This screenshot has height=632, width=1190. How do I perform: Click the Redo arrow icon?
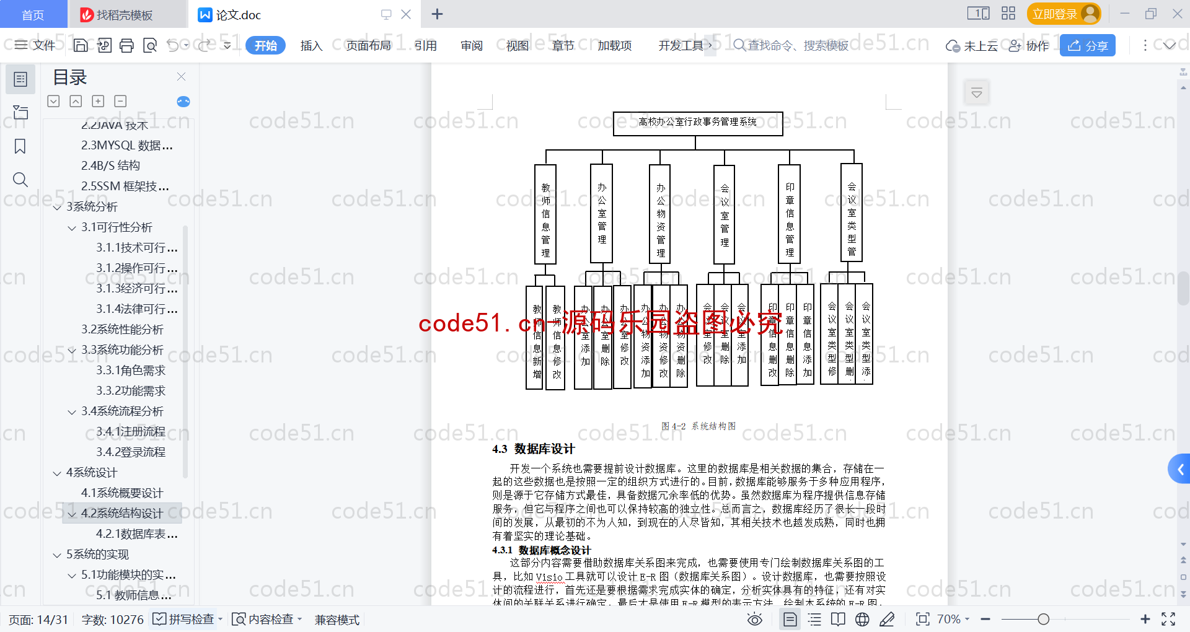point(204,45)
